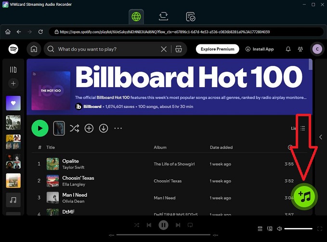Image resolution: width=327 pixels, height=242 pixels.
Task: Open Spotify Home via the house button
Action: point(34,49)
